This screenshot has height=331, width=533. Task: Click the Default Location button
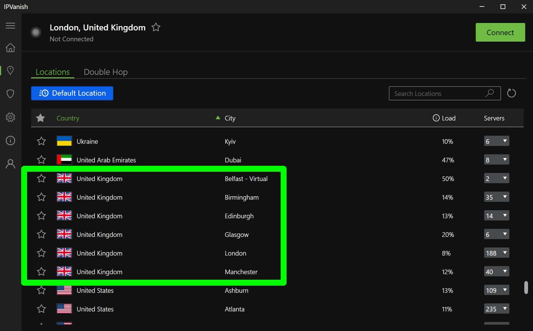tap(72, 93)
